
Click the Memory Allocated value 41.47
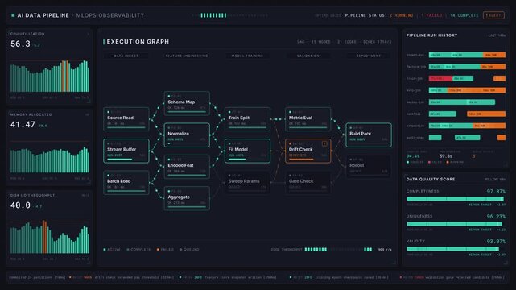23,124
